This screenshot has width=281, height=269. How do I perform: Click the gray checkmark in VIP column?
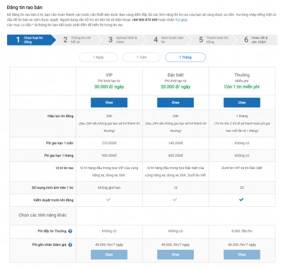point(108,200)
